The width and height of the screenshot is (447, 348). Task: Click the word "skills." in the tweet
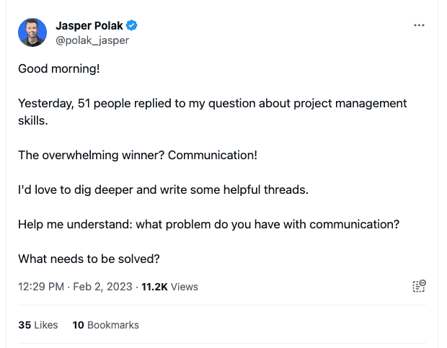33,121
